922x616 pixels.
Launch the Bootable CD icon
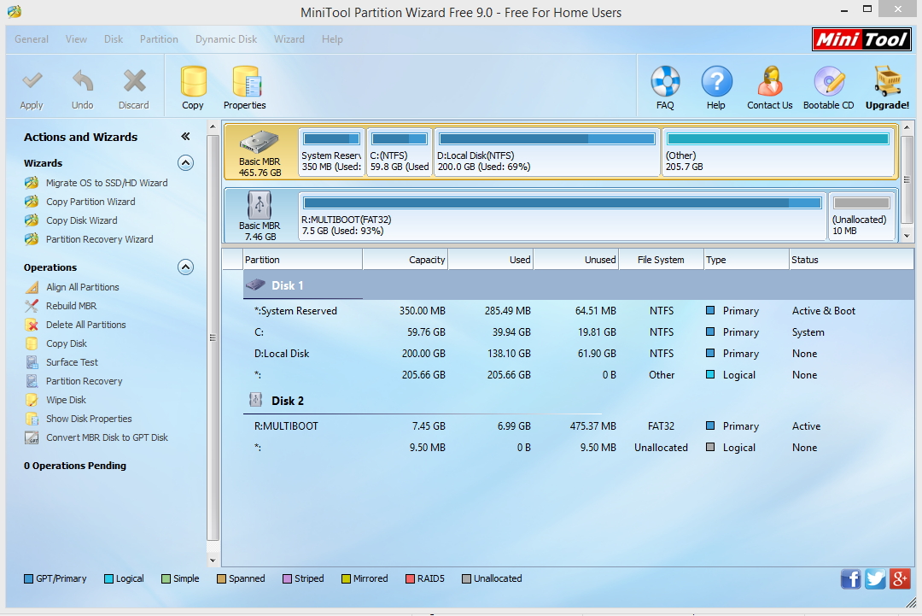[828, 81]
